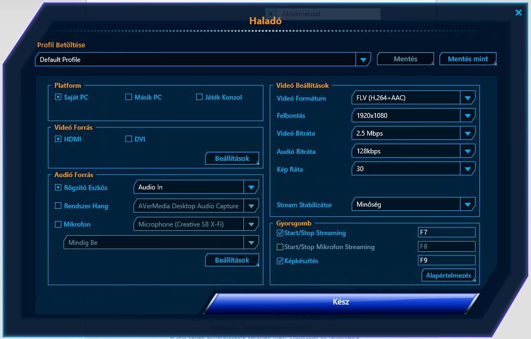Click the F9 Képkészítés hotkey field
Viewport: 531px width, 339px height.
pyautogui.click(x=446, y=260)
